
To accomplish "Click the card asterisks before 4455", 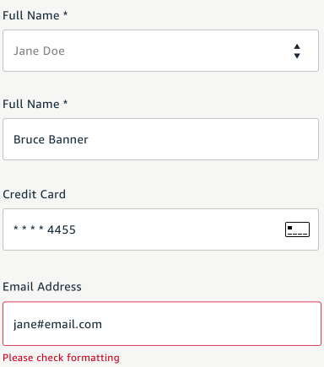I will (x=29, y=228).
